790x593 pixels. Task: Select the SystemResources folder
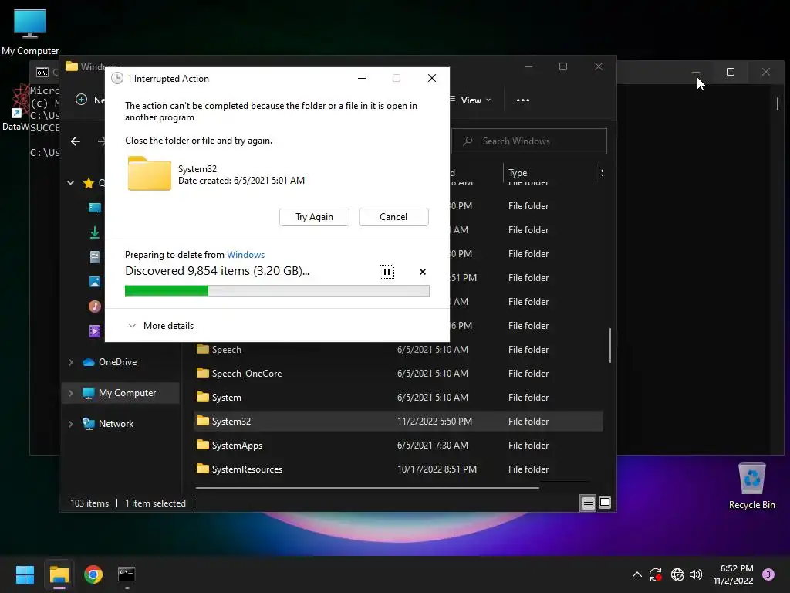click(x=398, y=469)
